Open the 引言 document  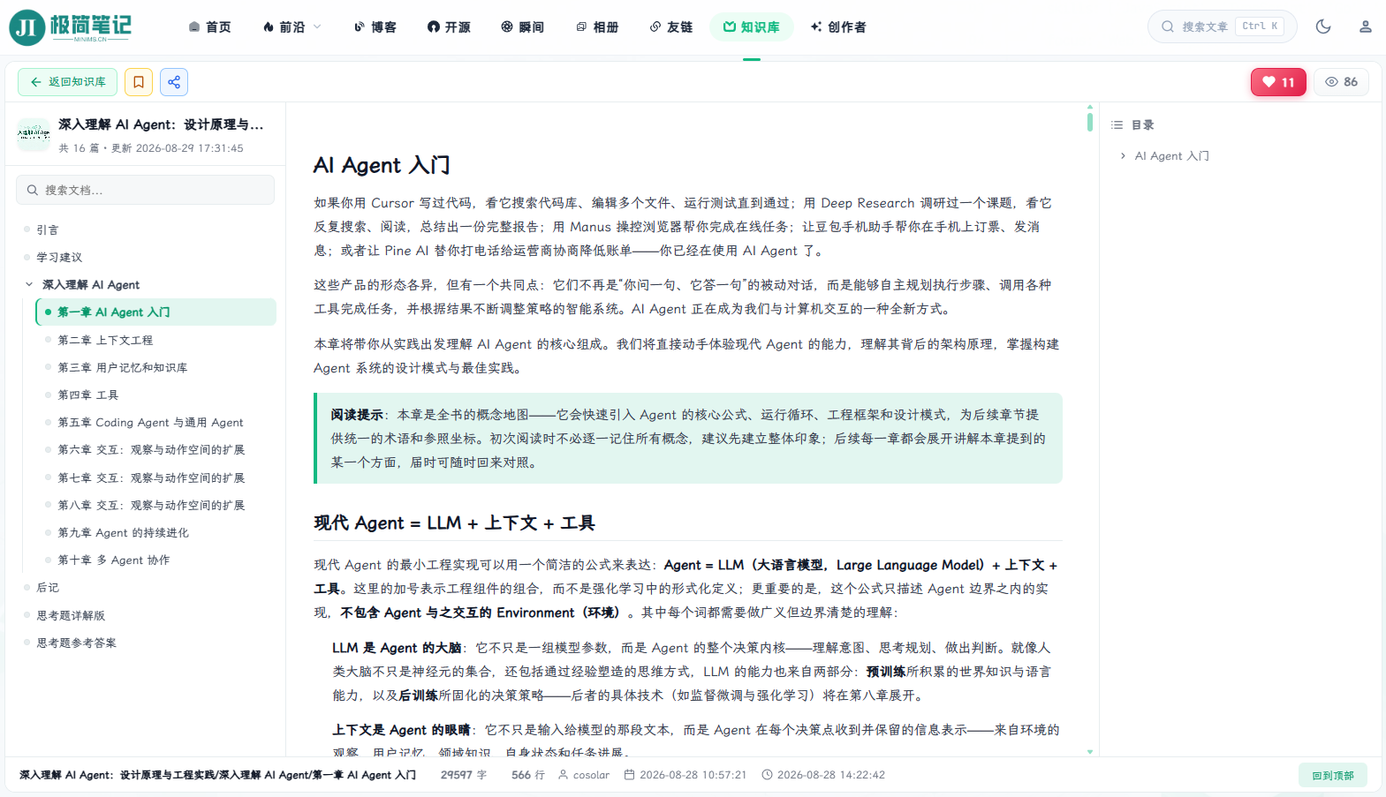47,229
